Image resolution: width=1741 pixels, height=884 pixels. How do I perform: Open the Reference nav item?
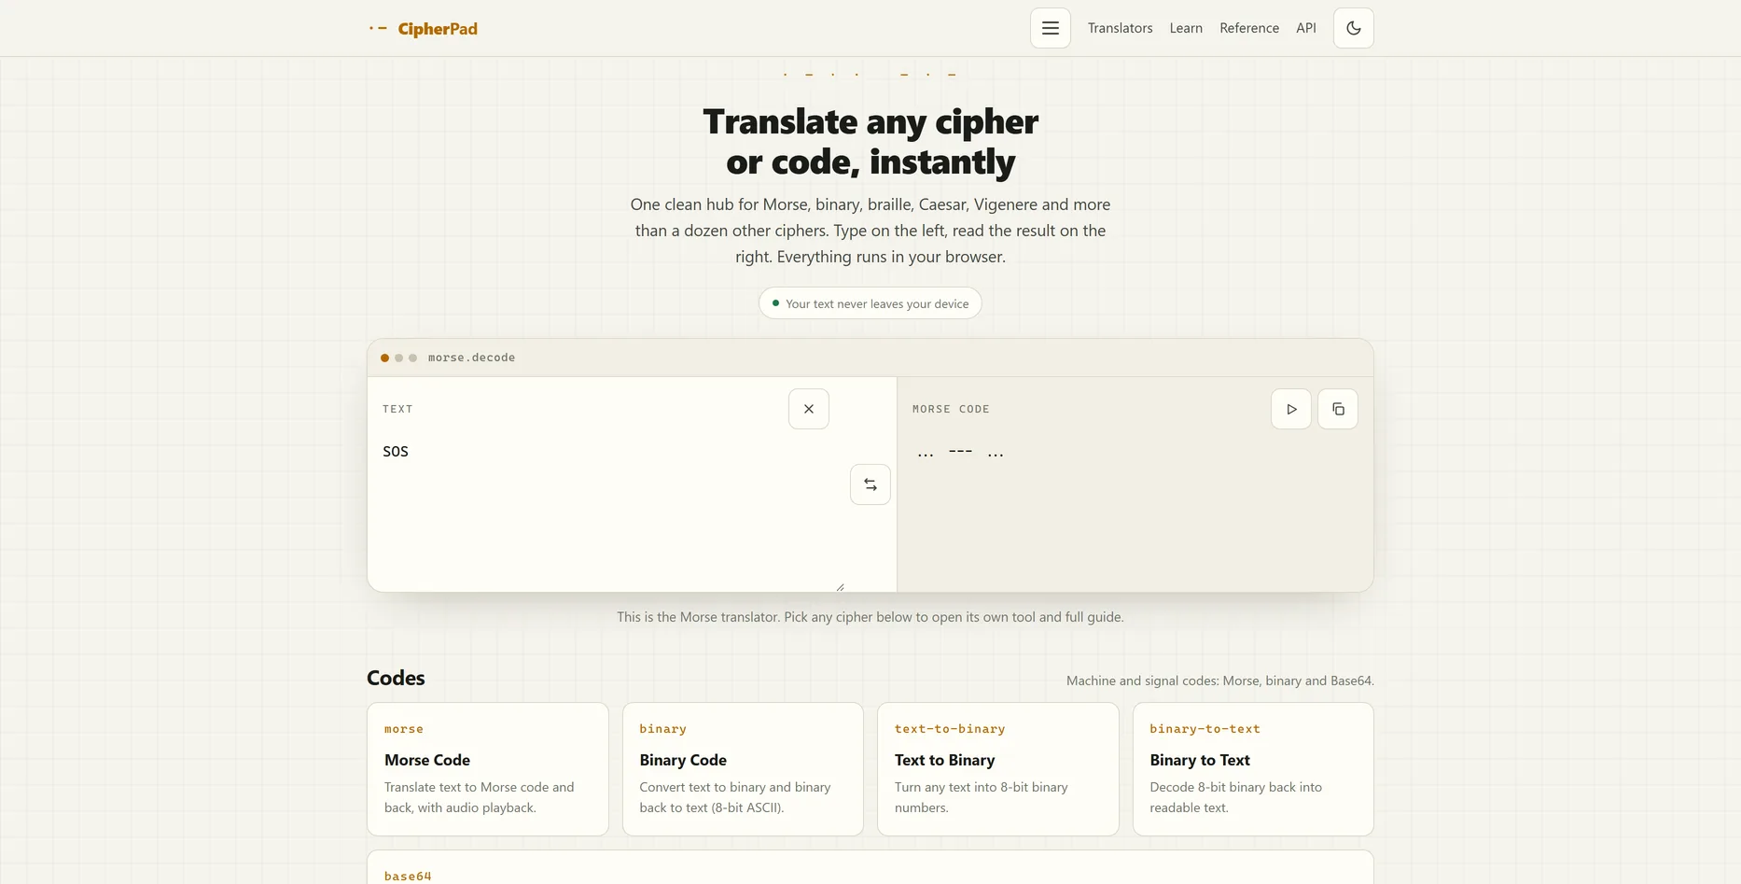click(1249, 28)
